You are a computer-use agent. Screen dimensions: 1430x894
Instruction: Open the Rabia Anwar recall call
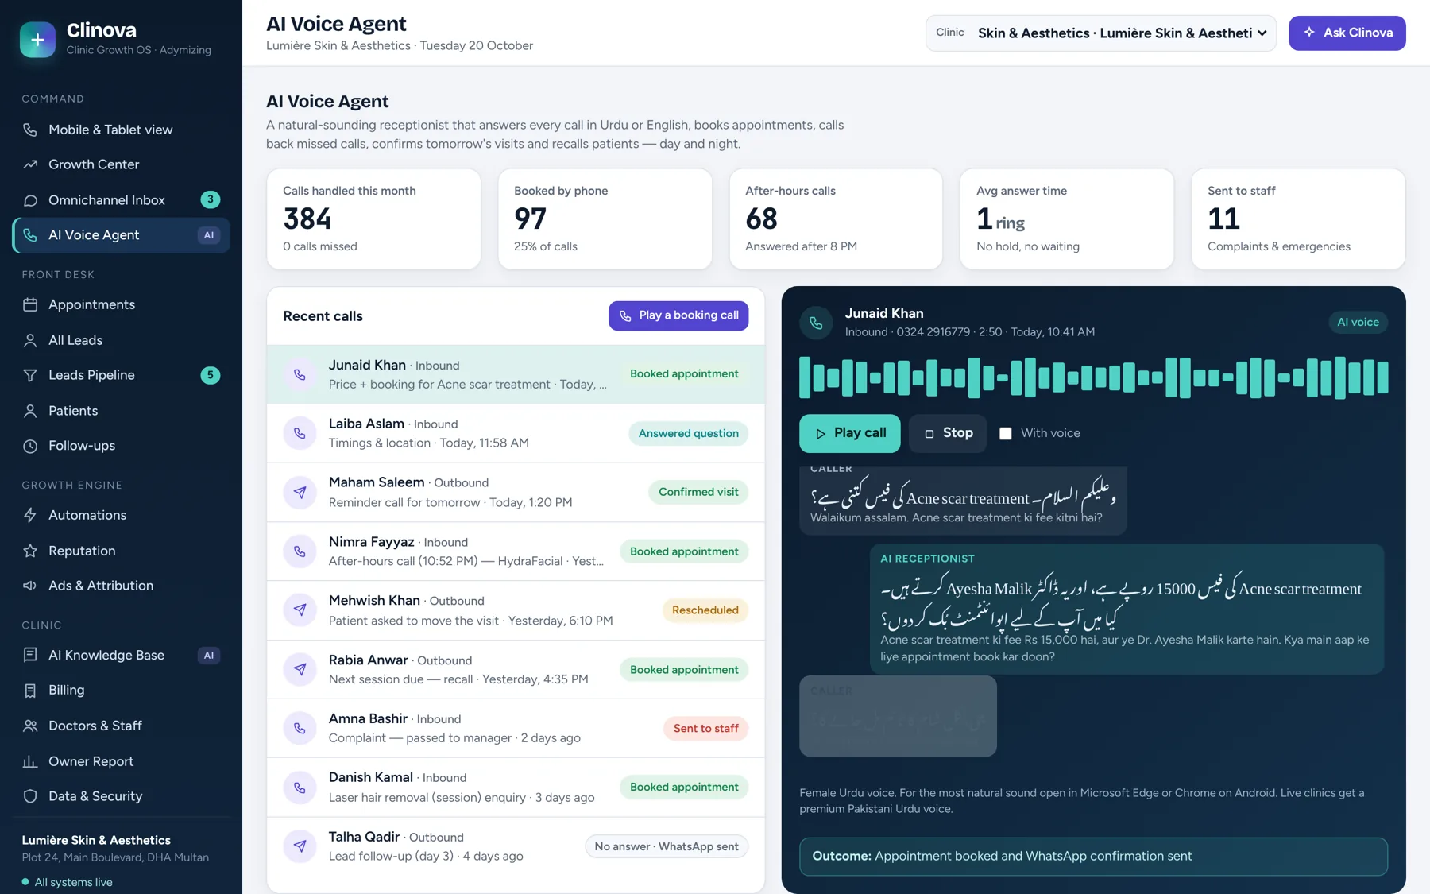point(516,669)
